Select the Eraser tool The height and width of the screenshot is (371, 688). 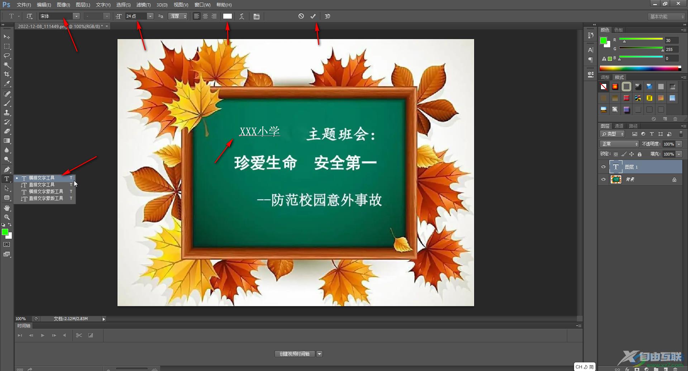[7, 131]
